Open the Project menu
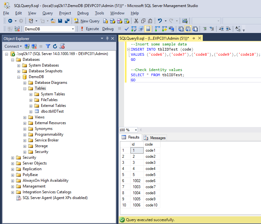 coord(65,13)
